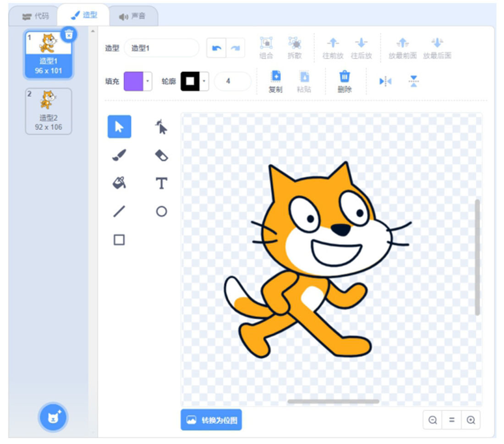Viewport: 504px width, 444px height.
Task: Open the fill color dropdown
Action: [x=148, y=81]
